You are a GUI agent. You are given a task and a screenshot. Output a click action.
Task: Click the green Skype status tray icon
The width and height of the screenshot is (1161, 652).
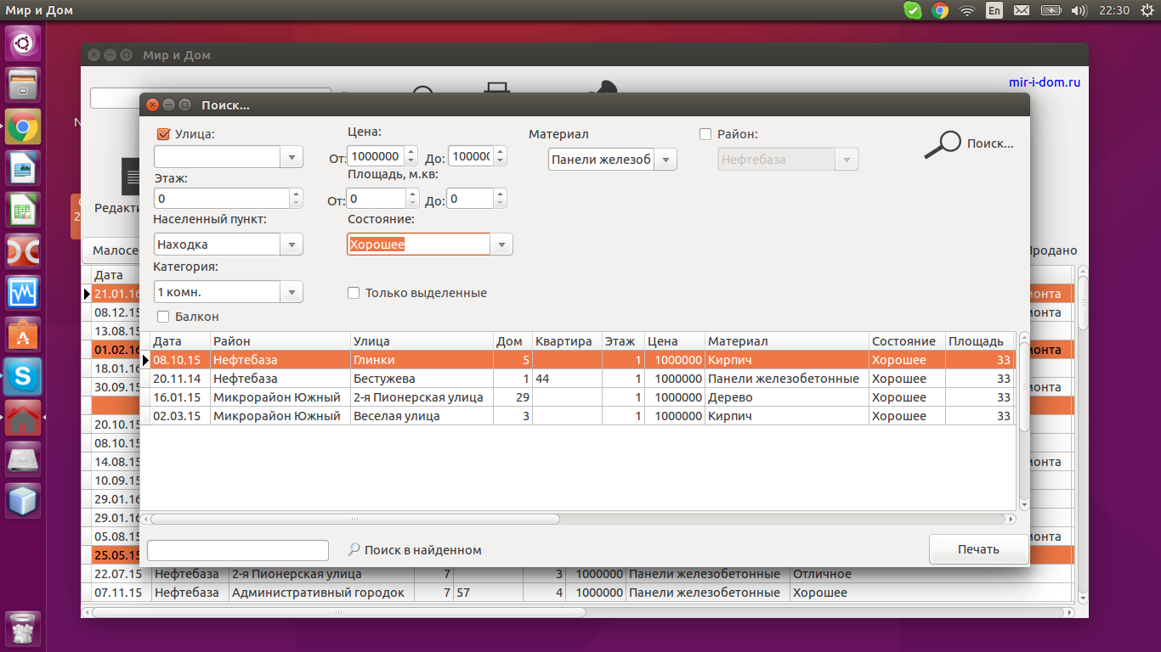[912, 10]
